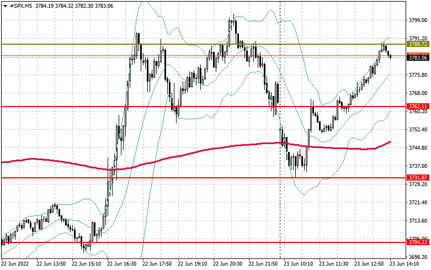431x270 pixels.
Task: Select the red level label 3704.23
Action: (418, 242)
